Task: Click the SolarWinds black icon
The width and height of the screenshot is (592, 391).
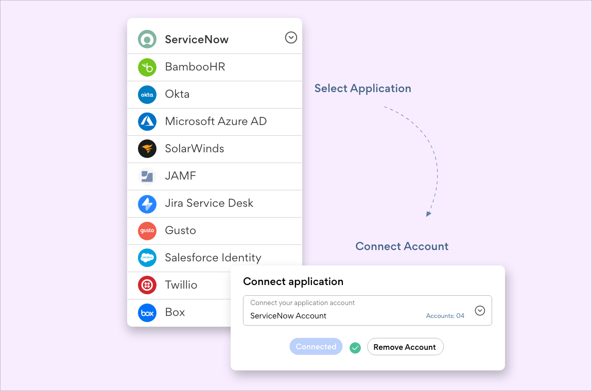Action: point(147,149)
